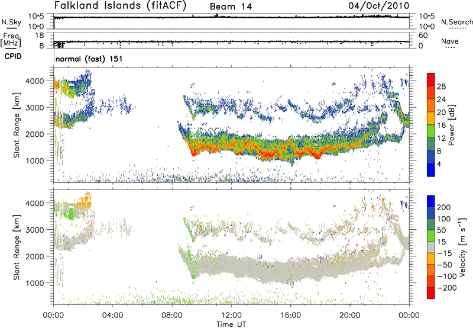Click the green patch near 4000 km in Velocity panel

pos(71,213)
